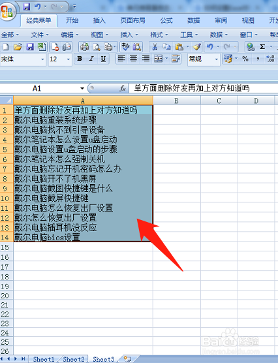This screenshot has width=278, height=363.
Task: Click the Print Preview magnifier icon
Action: pos(97,47)
